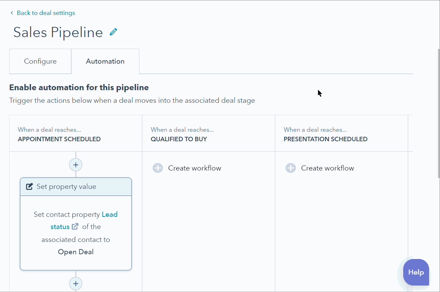Image resolution: width=440 pixels, height=292 pixels.
Task: Click the plus icon above Set property value card
Action: 76,165
